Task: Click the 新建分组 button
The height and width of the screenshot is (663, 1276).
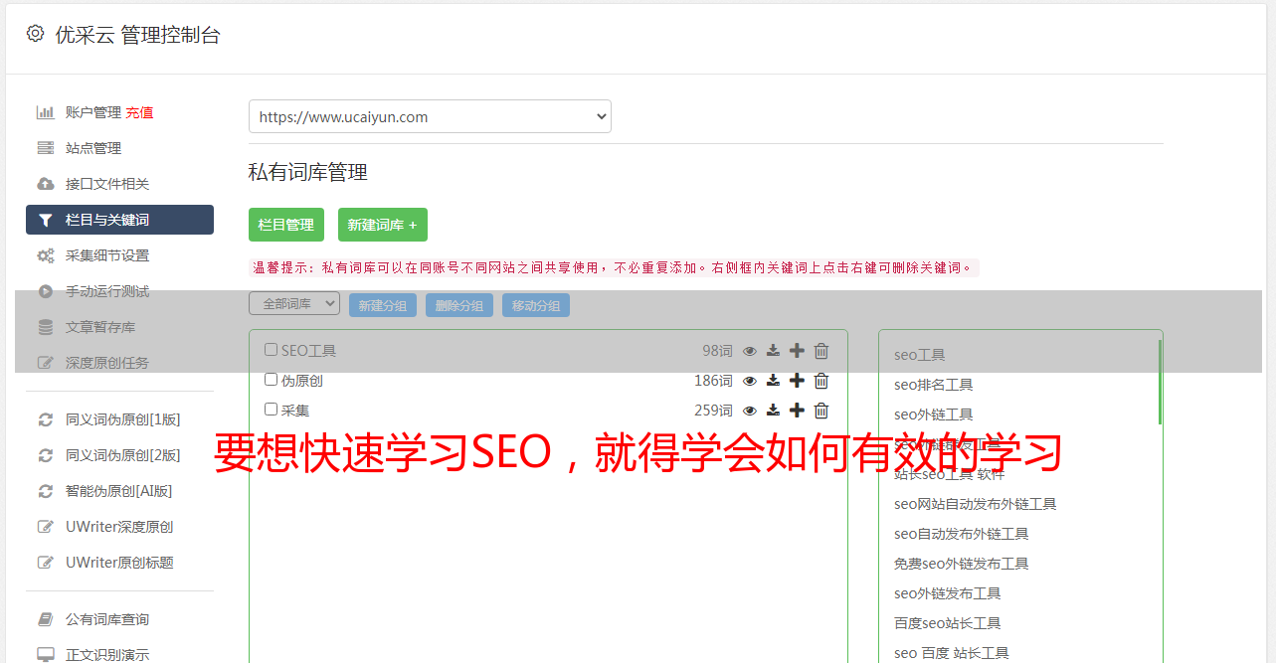Action: coord(383,305)
